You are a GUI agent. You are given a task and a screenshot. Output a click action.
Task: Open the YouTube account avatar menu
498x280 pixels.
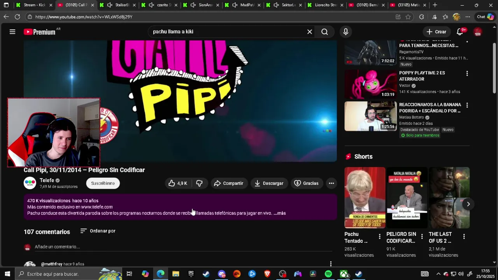pyautogui.click(x=478, y=32)
